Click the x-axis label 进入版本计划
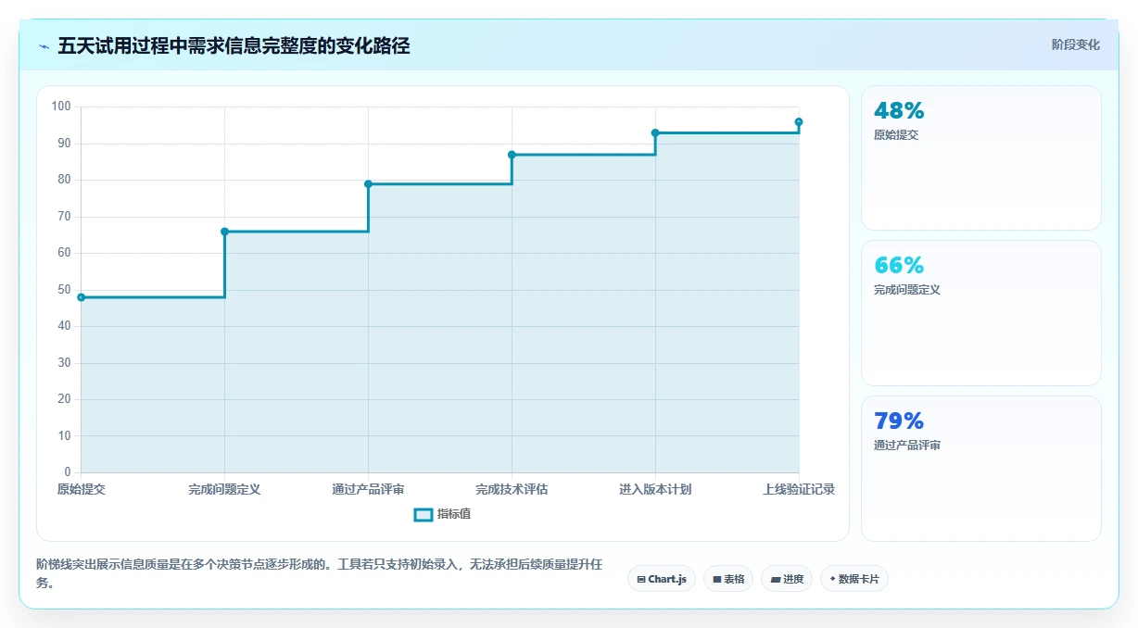The width and height of the screenshot is (1138, 628). [655, 489]
